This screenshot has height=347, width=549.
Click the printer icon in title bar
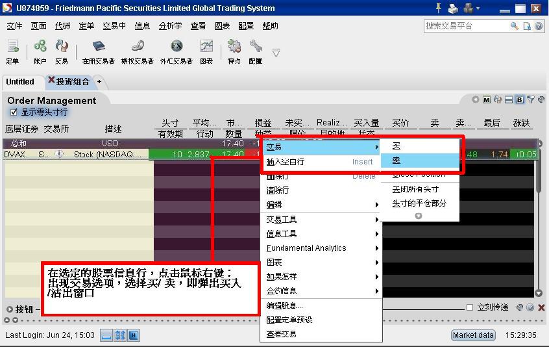(453, 8)
